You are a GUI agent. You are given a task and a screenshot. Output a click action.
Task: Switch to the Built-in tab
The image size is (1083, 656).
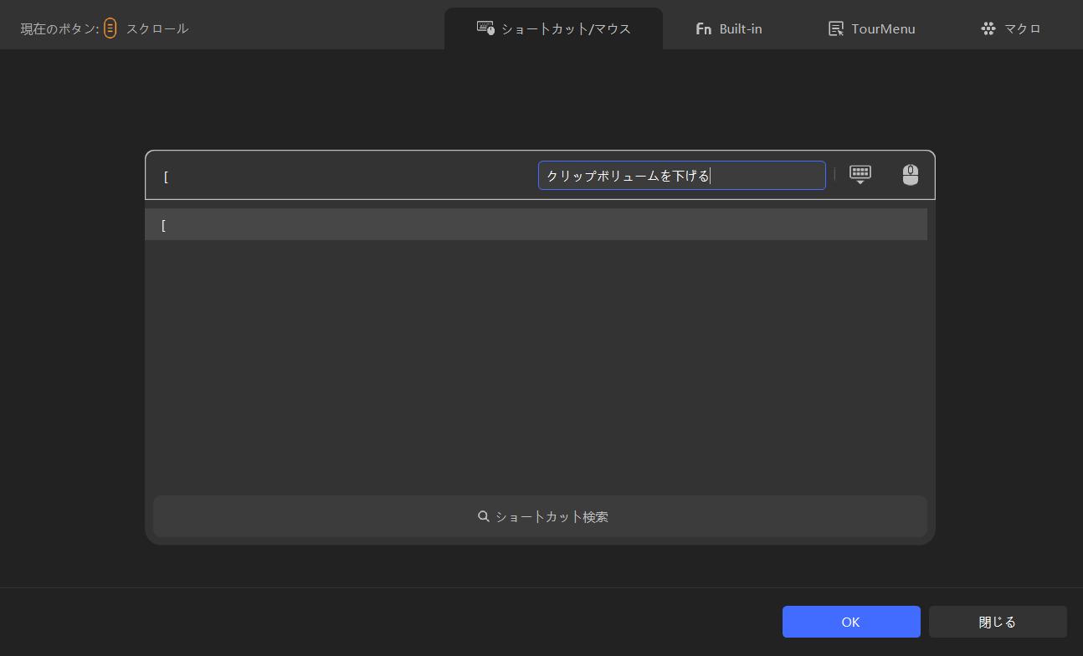pos(728,28)
